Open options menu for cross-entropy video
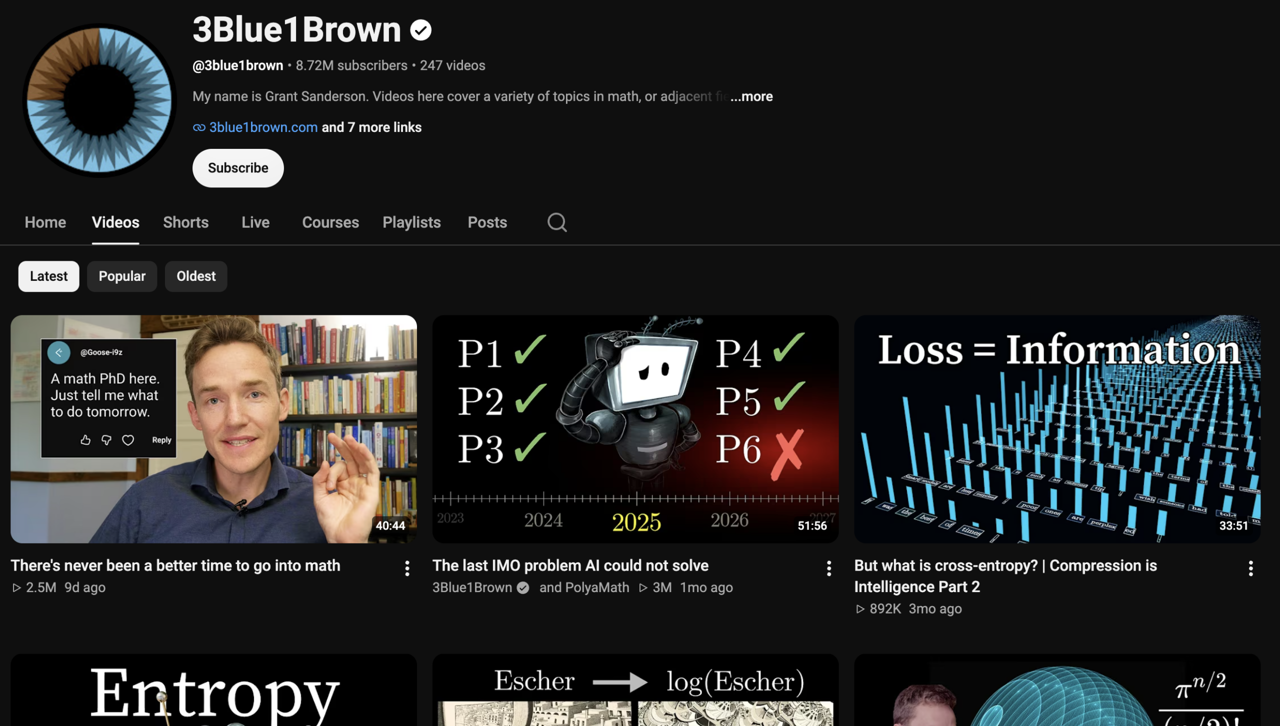 (1250, 568)
